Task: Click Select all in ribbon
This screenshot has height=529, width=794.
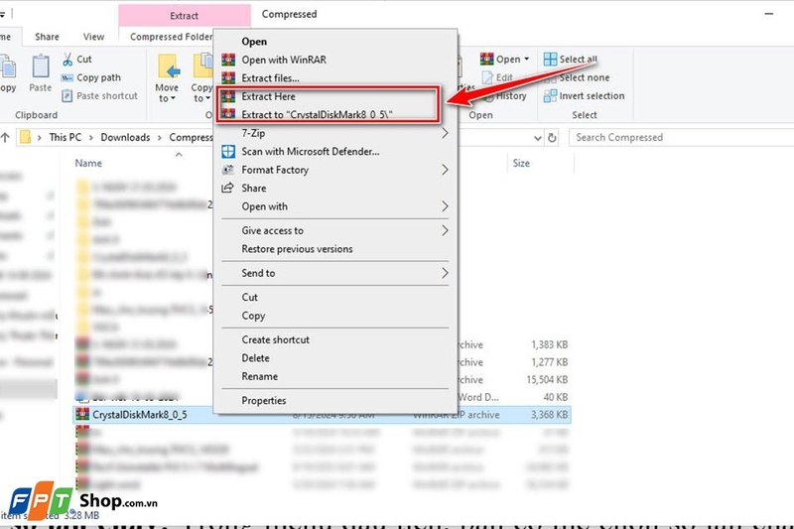Action: pos(571,60)
